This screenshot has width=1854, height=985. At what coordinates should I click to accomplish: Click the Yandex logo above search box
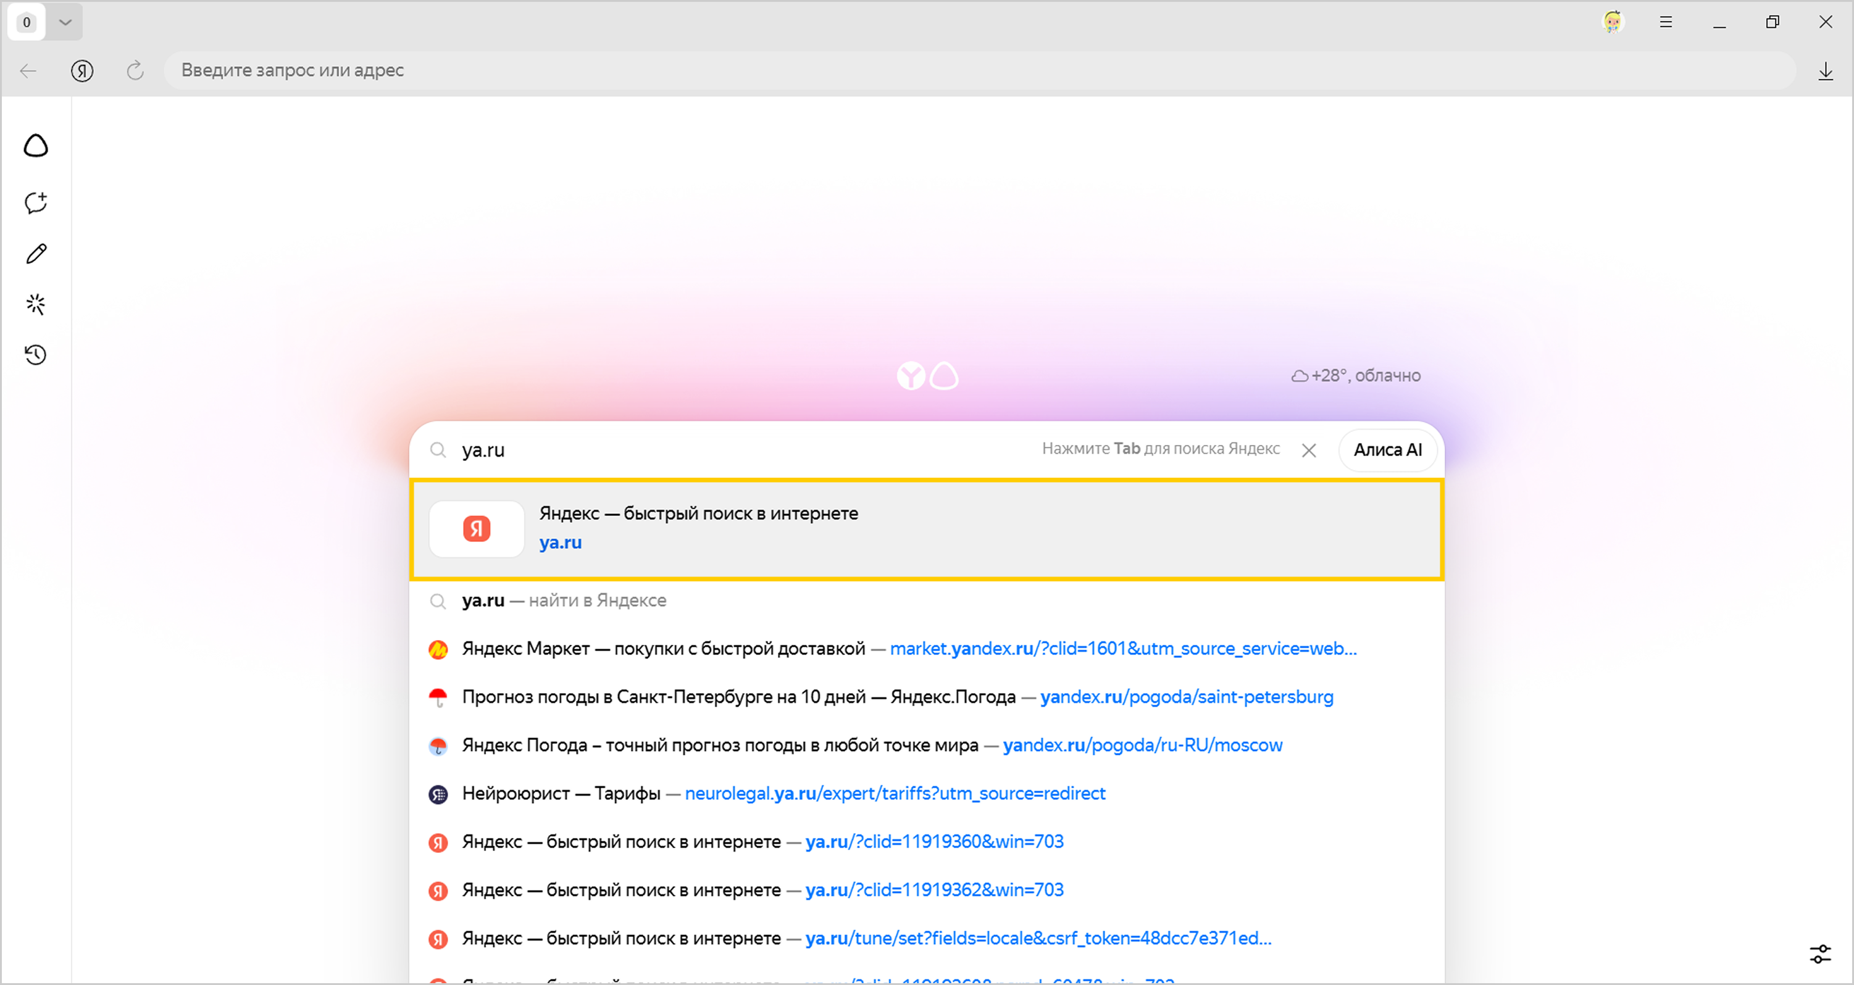click(911, 376)
